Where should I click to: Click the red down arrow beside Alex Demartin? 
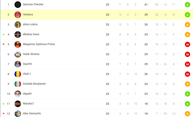pos(4,113)
